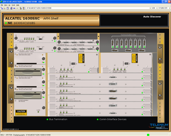The height and width of the screenshot is (136, 171).
Task: Click Communication Link connector 4
Action: click(x=126, y=44)
